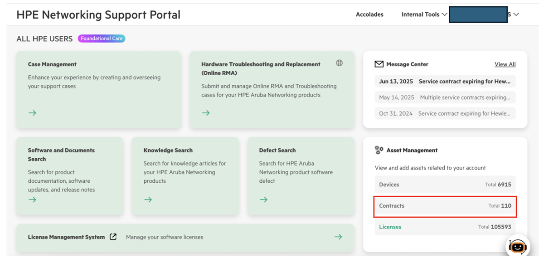The image size is (544, 258).
Task: Click the external link icon beside License Management System
Action: tap(113, 237)
